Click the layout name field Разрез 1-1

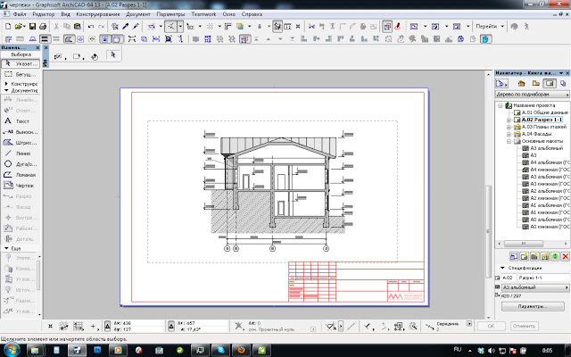click(x=544, y=278)
